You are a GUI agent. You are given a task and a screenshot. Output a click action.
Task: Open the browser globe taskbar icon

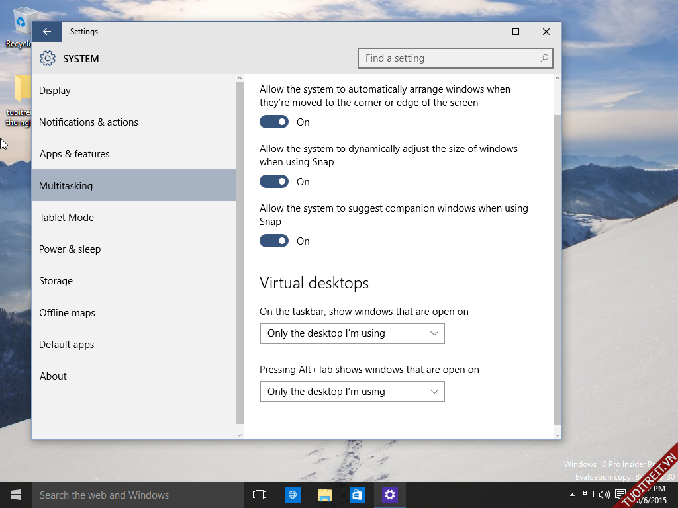(293, 495)
